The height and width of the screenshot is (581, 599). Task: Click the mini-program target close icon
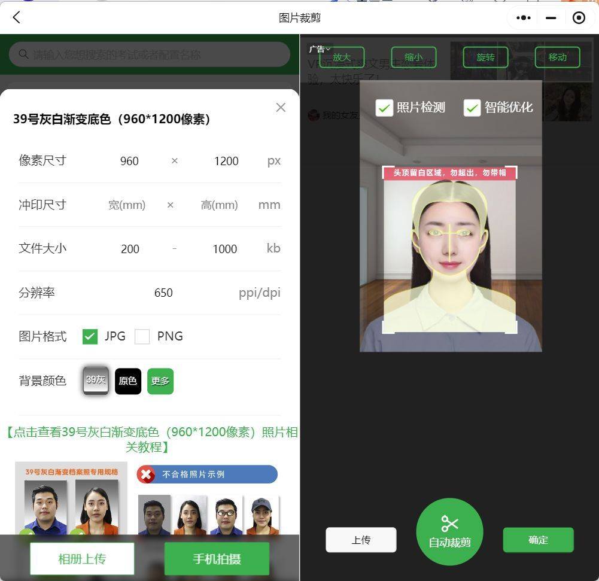[x=579, y=18]
